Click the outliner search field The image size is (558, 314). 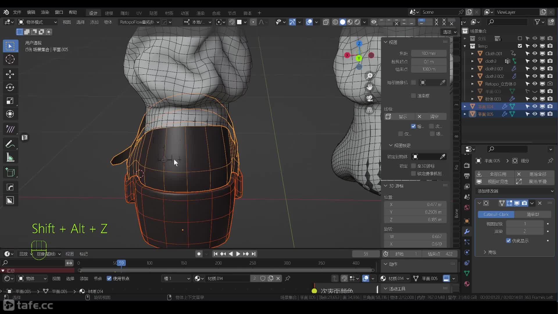pyautogui.click(x=507, y=22)
